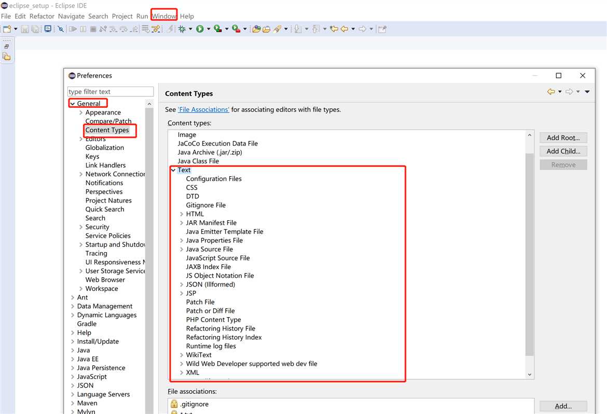Expand the Java preferences category
The height and width of the screenshot is (414, 607).
click(x=73, y=350)
